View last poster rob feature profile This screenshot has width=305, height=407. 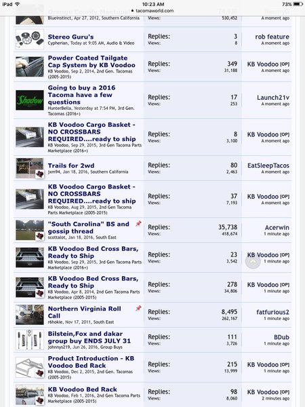click(272, 37)
